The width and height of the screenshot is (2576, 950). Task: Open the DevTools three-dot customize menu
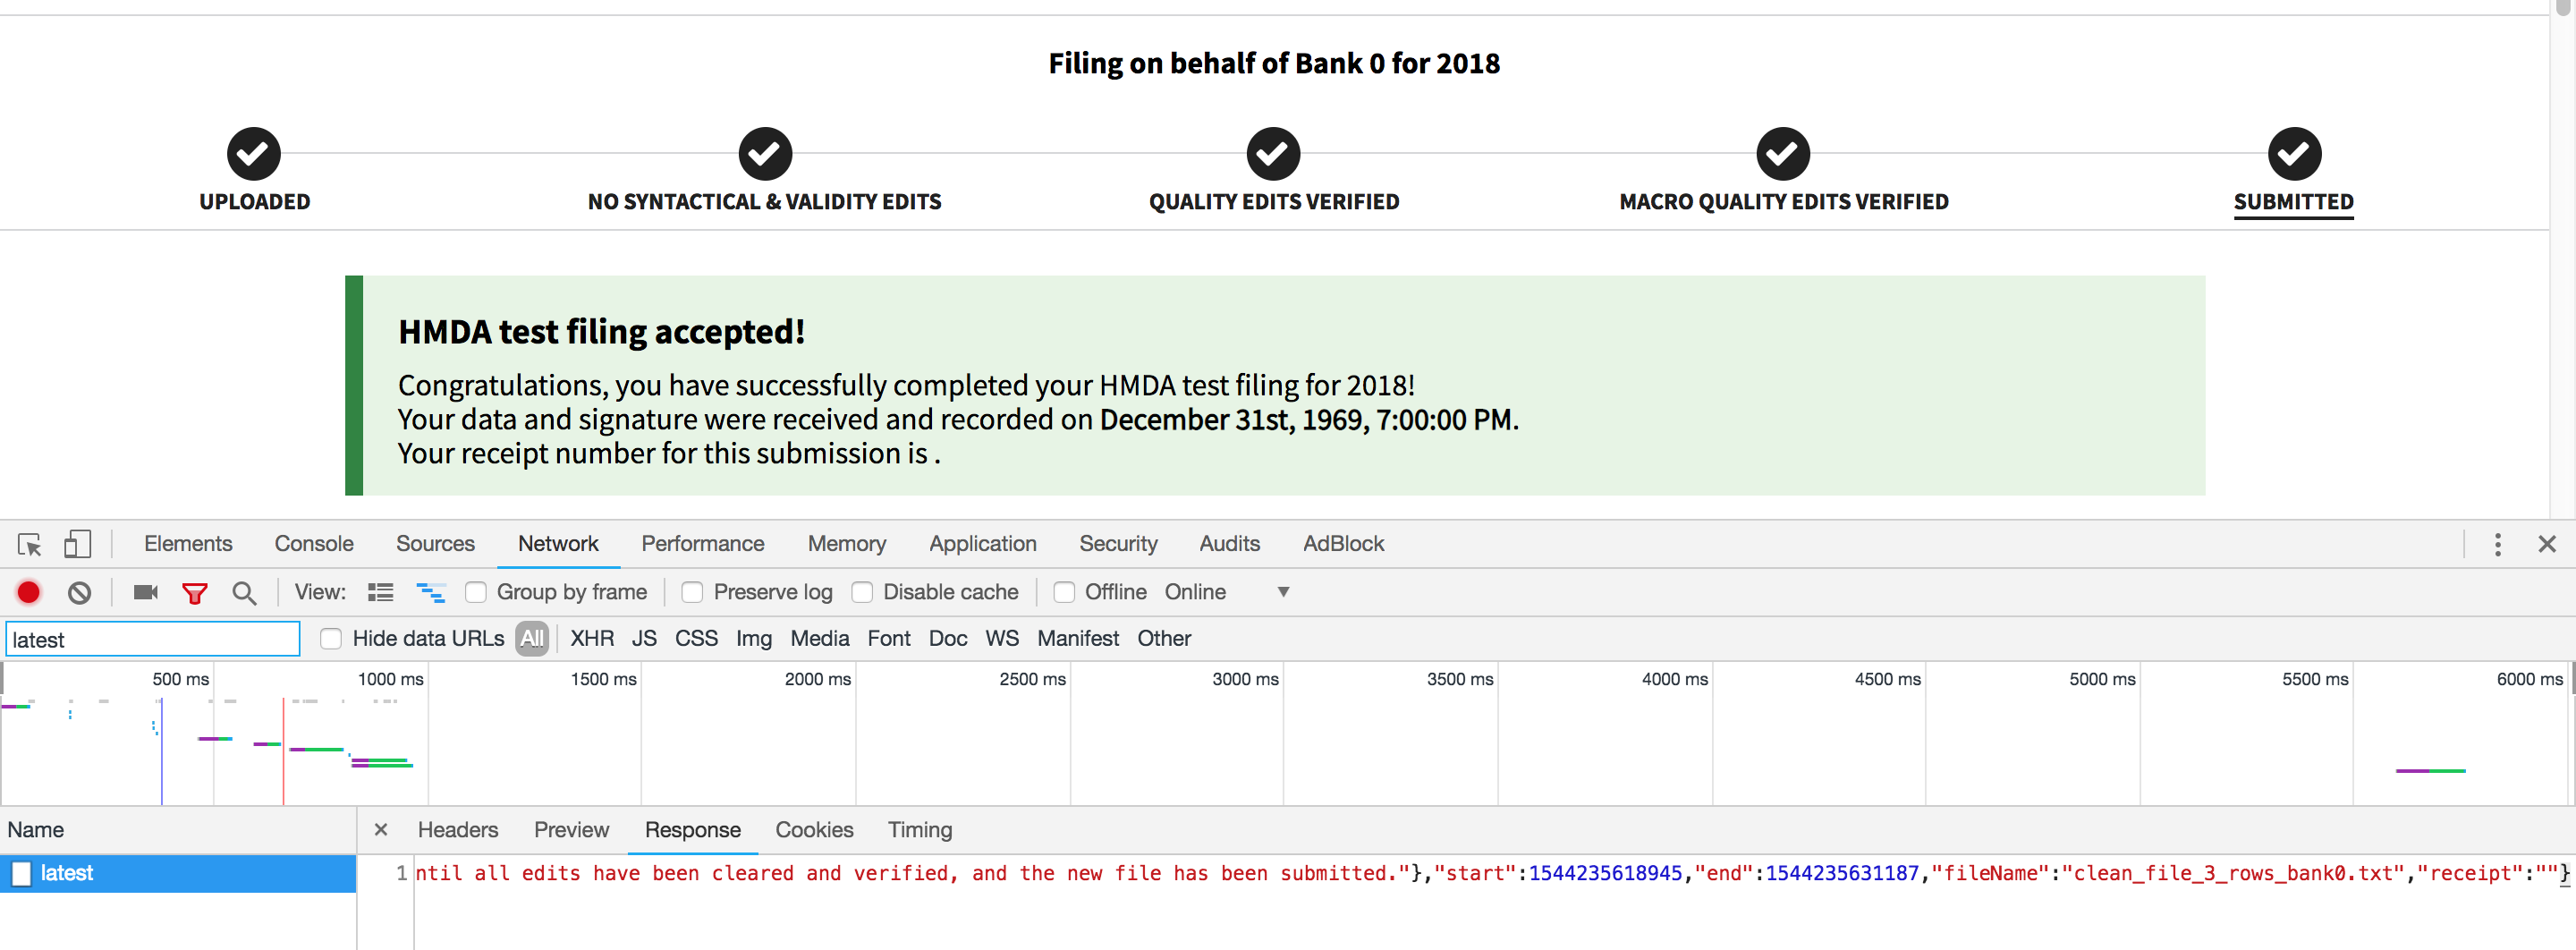[2497, 544]
